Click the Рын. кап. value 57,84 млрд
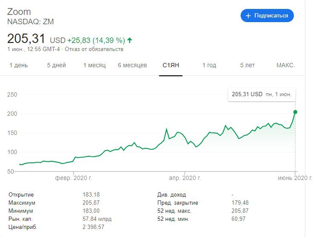The image size is (319, 237). click(97, 219)
